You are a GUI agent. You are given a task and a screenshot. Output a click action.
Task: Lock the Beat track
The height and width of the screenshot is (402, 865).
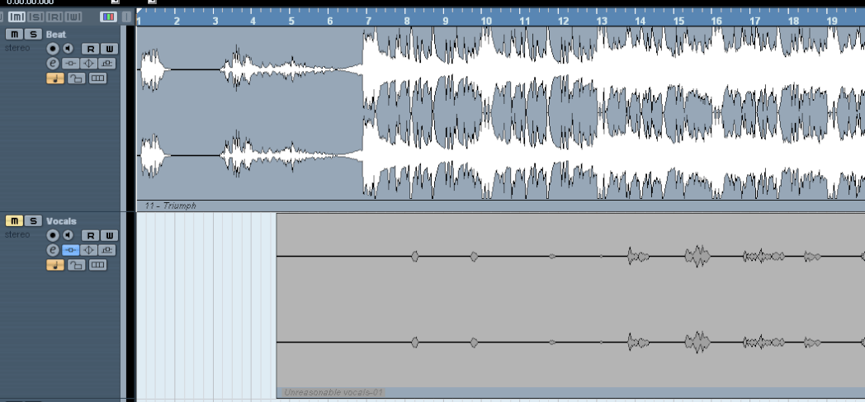pyautogui.click(x=76, y=78)
